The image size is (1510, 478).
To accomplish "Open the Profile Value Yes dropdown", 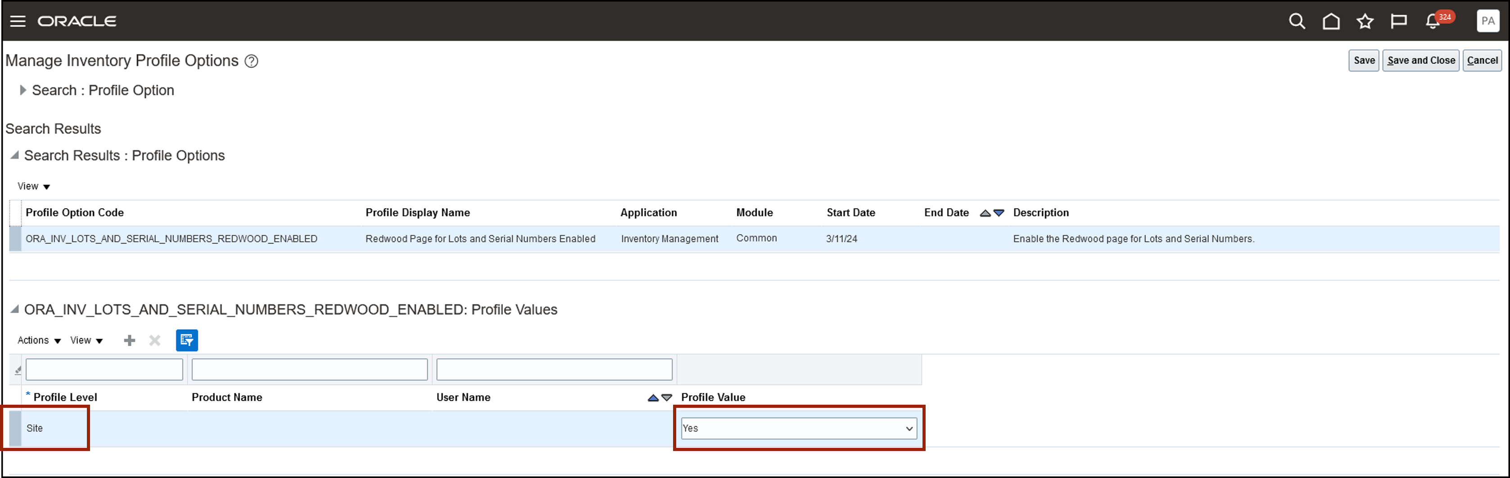I will pyautogui.click(x=798, y=428).
